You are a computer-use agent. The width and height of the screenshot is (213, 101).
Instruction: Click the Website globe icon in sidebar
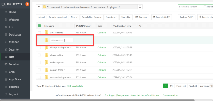click(x=6, y=20)
